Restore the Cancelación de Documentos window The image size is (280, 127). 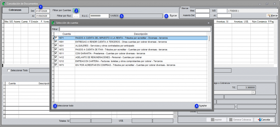[267, 4]
